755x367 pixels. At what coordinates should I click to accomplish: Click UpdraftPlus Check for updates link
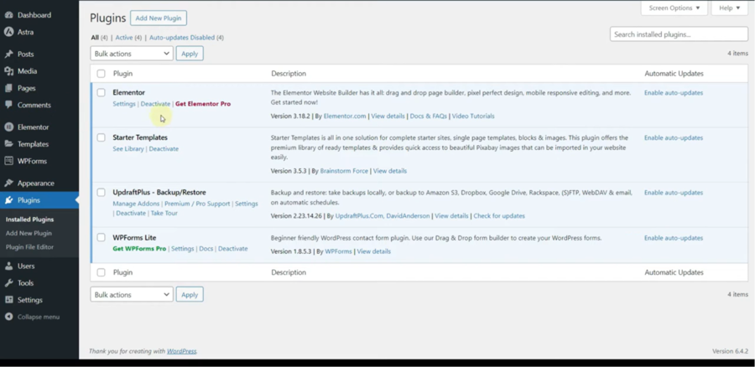(499, 216)
